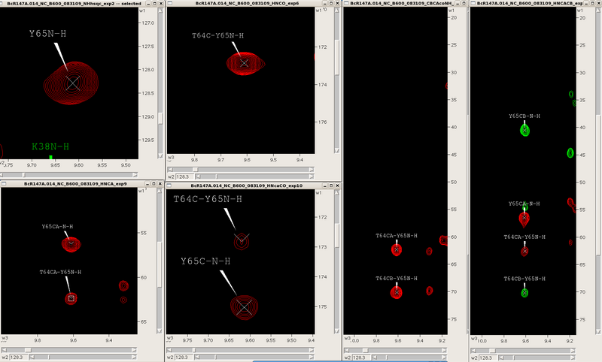Select Y65CA-N-H peak label in HNCACB spectrum
Viewport: 602px width, 362px height.
(524, 204)
